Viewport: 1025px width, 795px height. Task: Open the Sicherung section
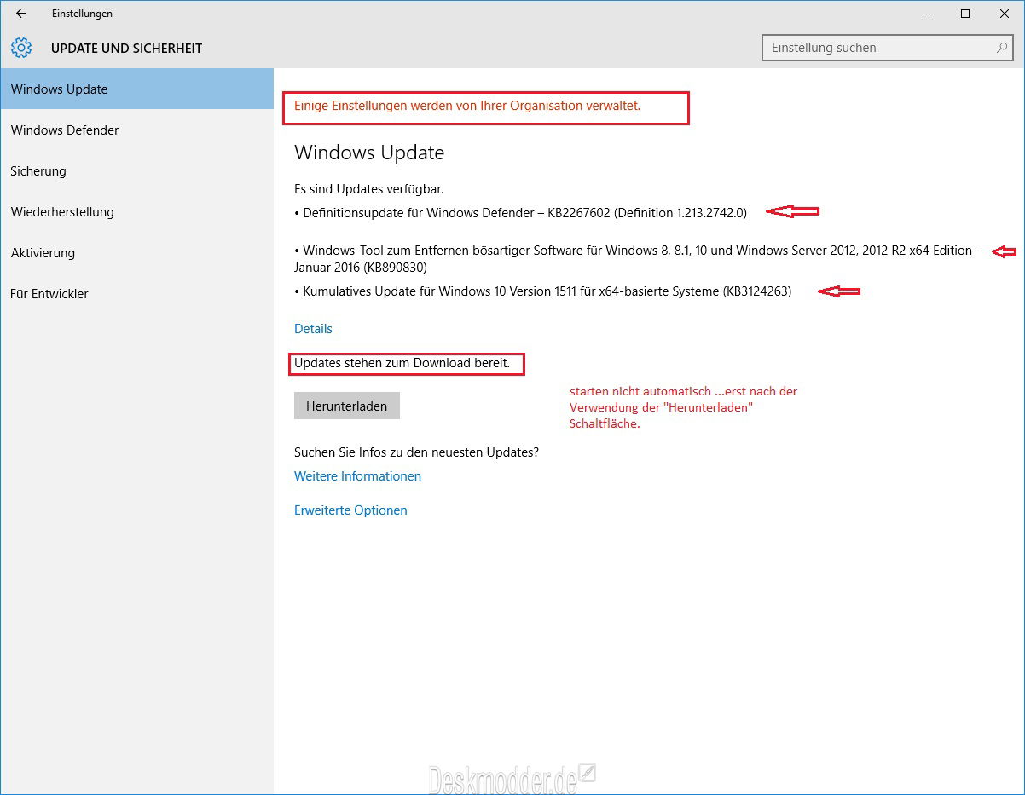pos(136,170)
